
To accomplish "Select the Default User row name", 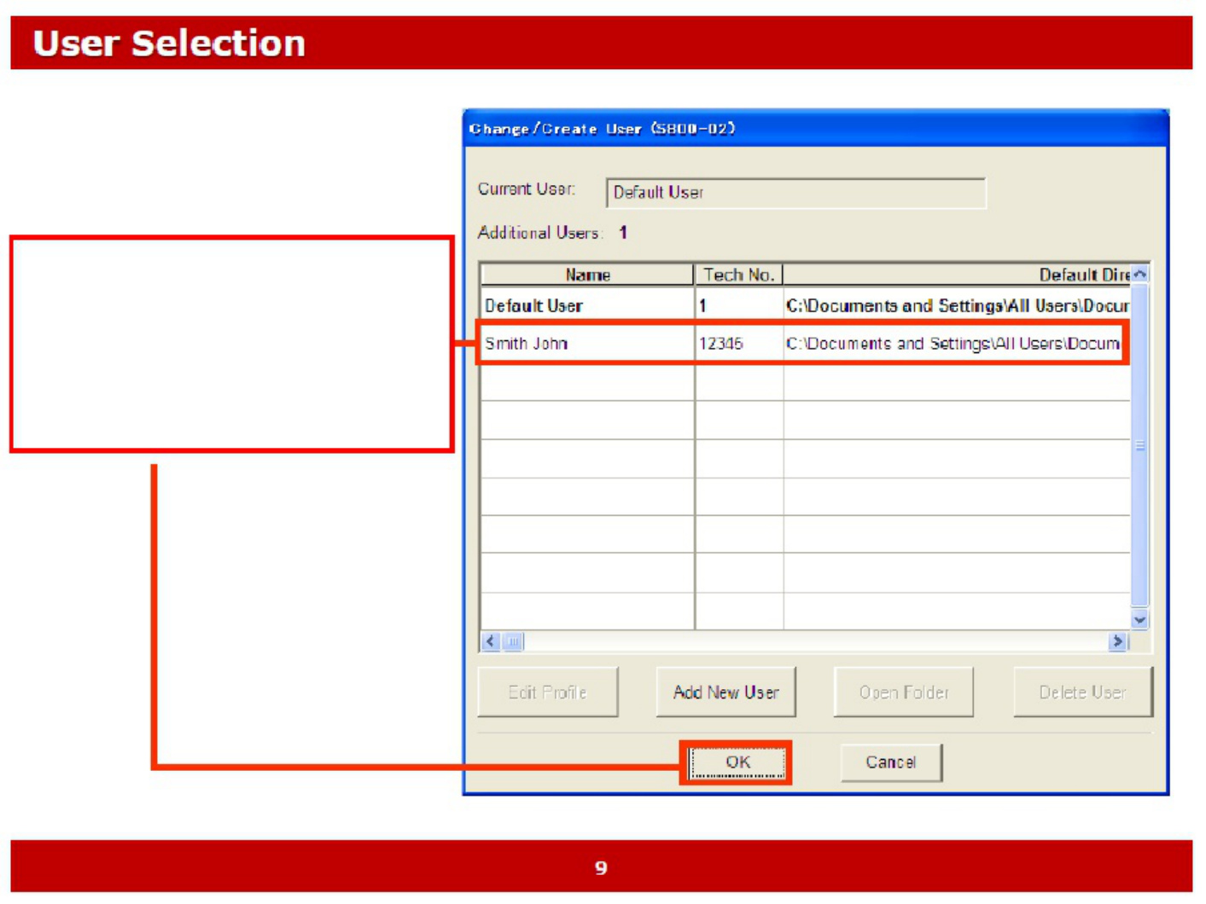I will (x=587, y=305).
